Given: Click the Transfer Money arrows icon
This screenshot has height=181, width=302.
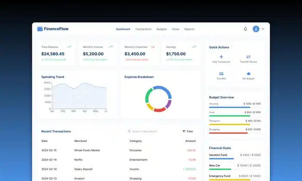Looking at the screenshot, I should point(248,57).
